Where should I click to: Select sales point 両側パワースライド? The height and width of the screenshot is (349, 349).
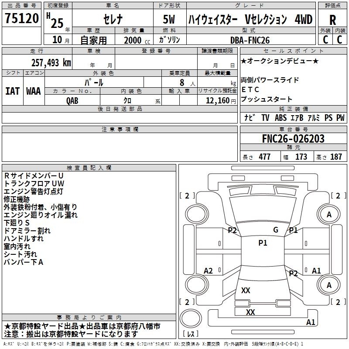270,80
